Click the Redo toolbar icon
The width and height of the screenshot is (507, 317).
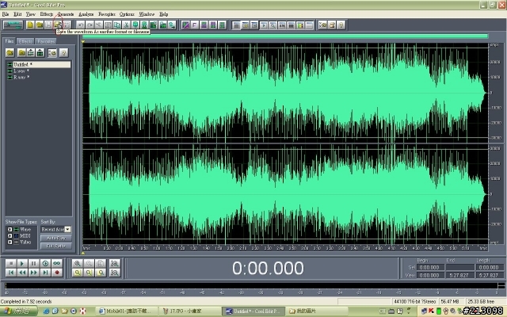pyautogui.click(x=90, y=25)
